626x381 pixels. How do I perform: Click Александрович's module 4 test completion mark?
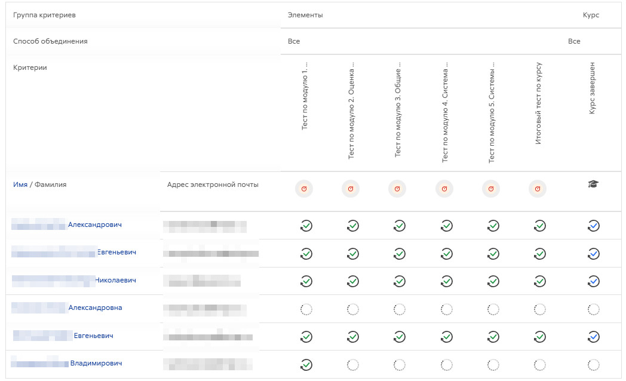[x=446, y=226]
